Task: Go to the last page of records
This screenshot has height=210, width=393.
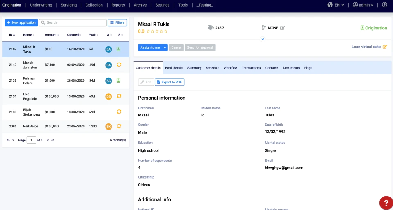Action: (53, 140)
